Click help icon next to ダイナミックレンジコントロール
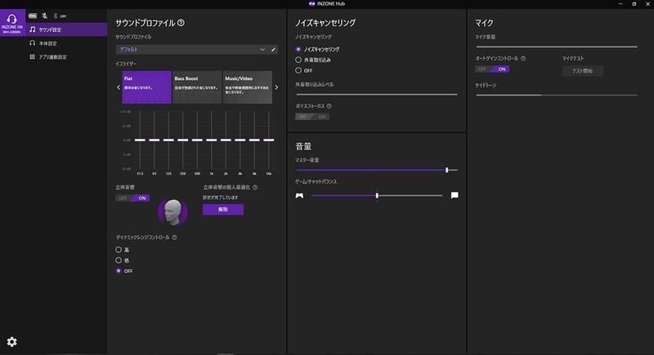654x355 pixels. click(175, 237)
